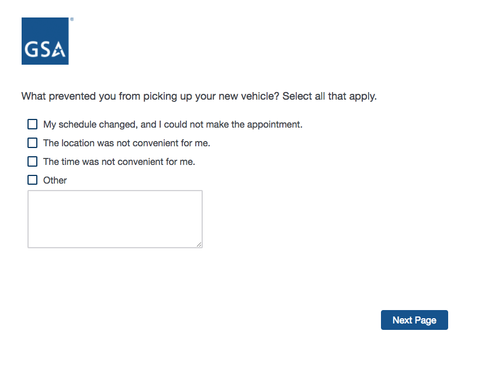Tick the "My schedule changed" checkbox

(x=33, y=124)
